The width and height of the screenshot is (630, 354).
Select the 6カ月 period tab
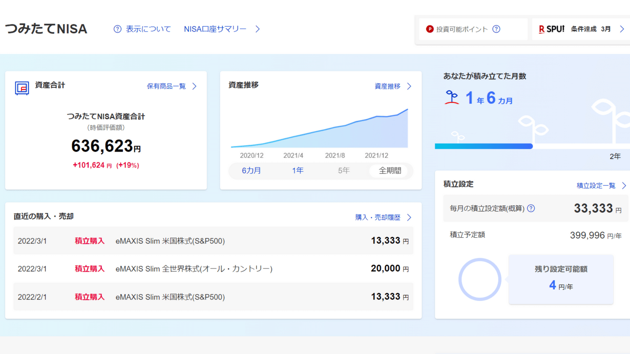tap(251, 170)
